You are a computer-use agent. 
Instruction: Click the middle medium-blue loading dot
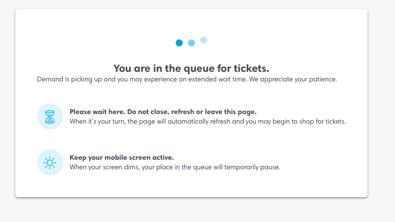191,43
